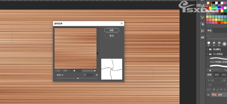Click the 确定 button in twirl dialog
The image size is (227, 104).
tap(112, 30)
